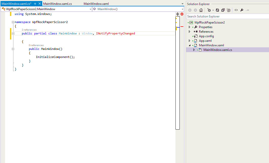Enable Show All Files in Solution Explorer
Viewport: 269px width, 163px height.
[x=229, y=10]
